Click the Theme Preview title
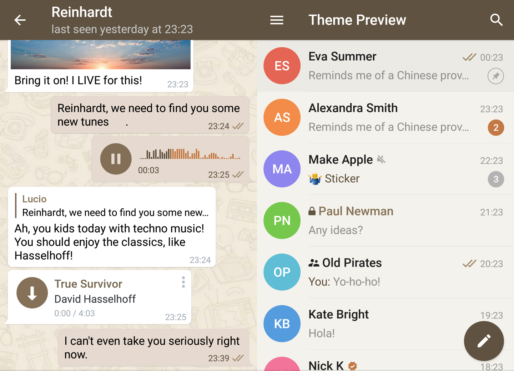Image resolution: width=514 pixels, height=371 pixels. pyautogui.click(x=357, y=20)
